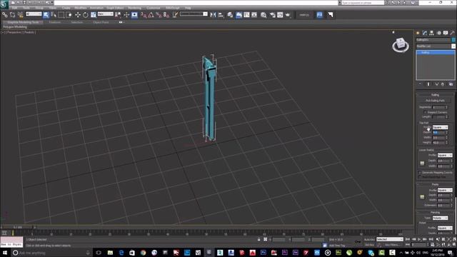This screenshot has width=457, height=257.
Task: Click the Bind to Space Warp icon
Action: pos(20,14)
